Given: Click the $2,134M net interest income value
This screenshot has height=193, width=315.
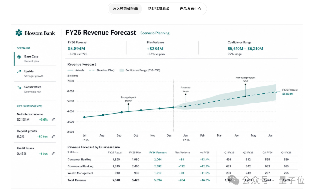Looking at the screenshot, I should tap(23, 120).
